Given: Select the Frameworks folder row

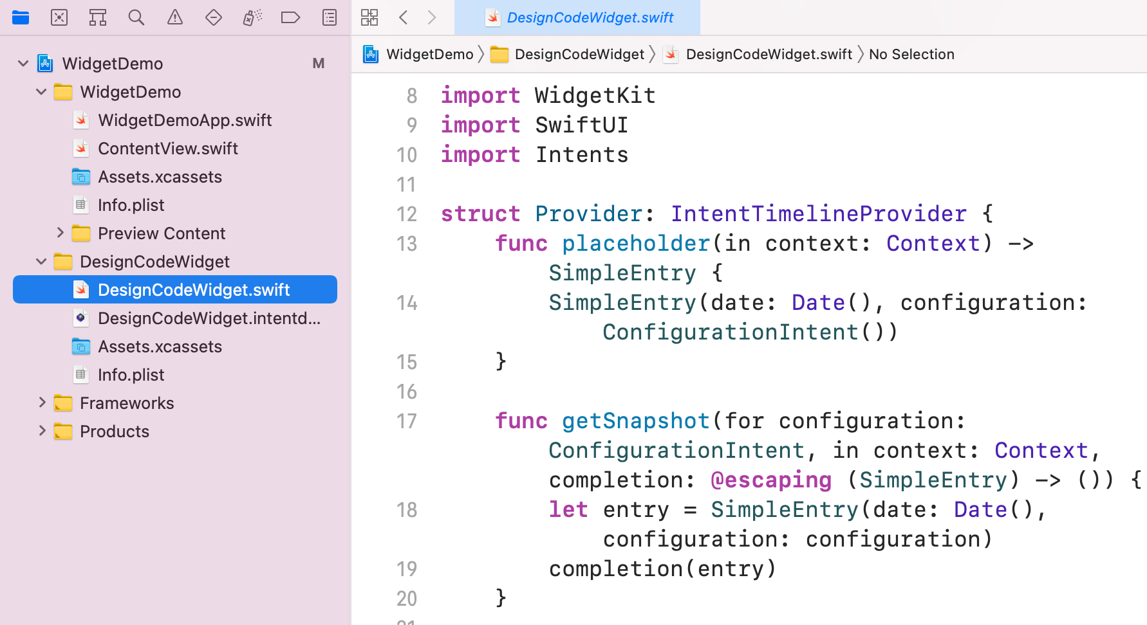Looking at the screenshot, I should click(x=175, y=403).
